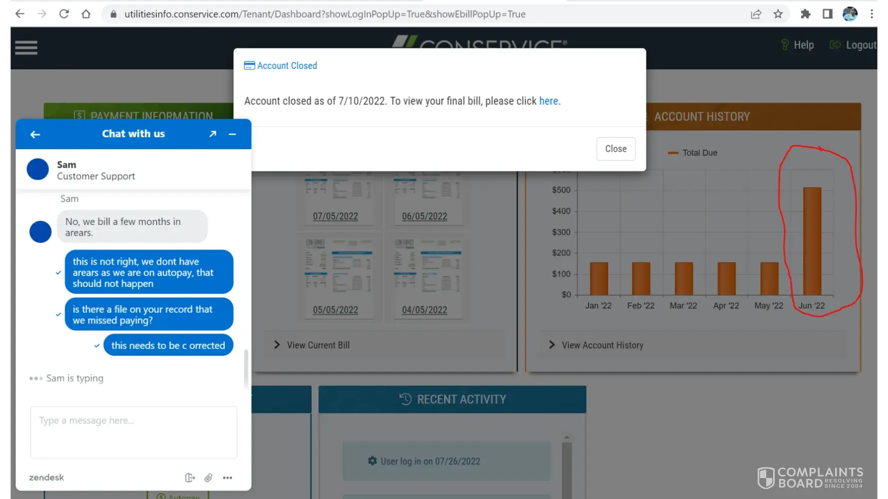
Task: Open the hamburger navigation menu
Action: click(x=26, y=48)
